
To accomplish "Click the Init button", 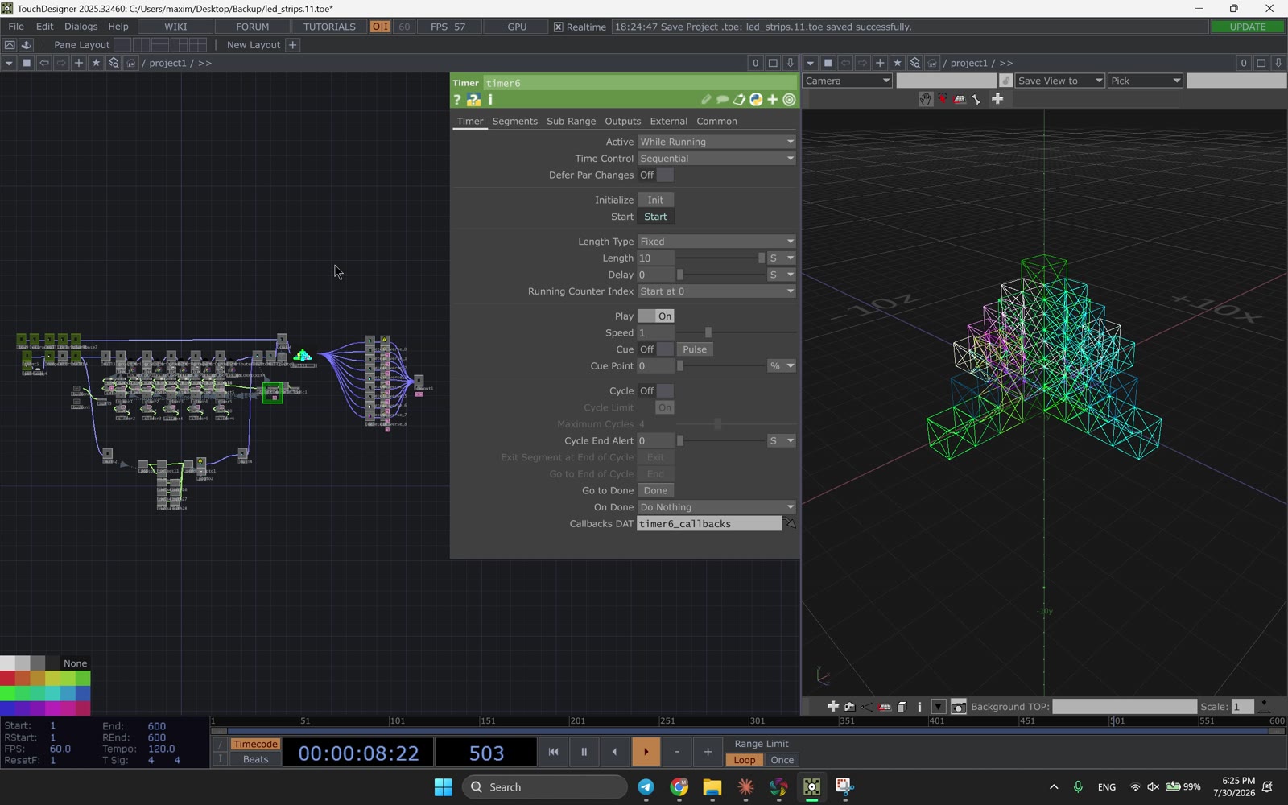I will [x=655, y=200].
